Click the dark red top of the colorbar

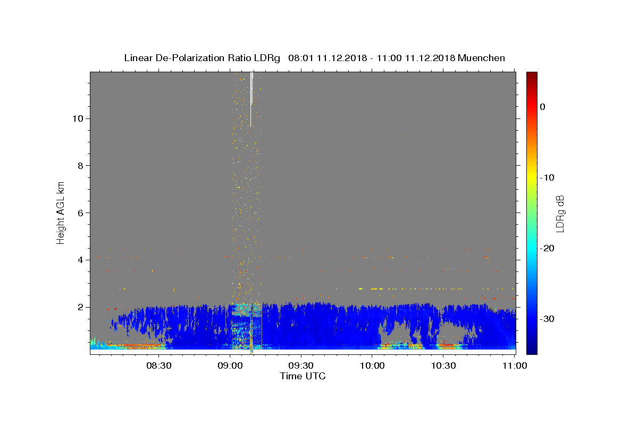pyautogui.click(x=532, y=77)
